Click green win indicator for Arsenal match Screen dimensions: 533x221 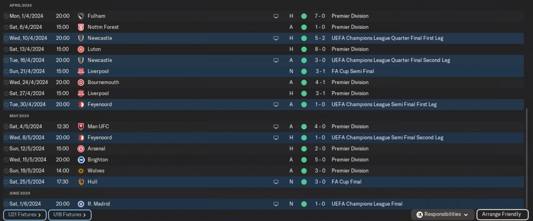[304, 149]
